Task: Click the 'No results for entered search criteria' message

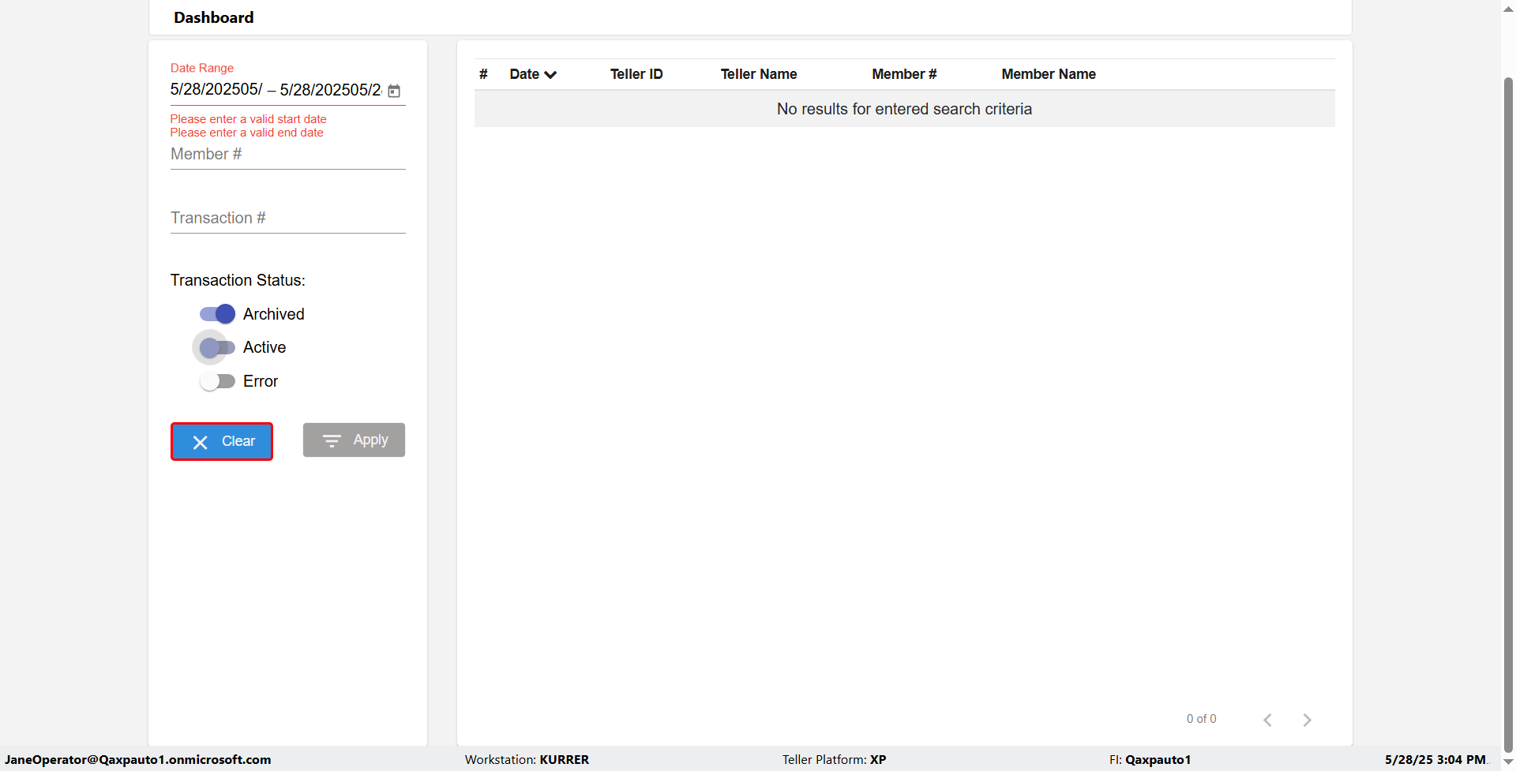Action: point(904,109)
